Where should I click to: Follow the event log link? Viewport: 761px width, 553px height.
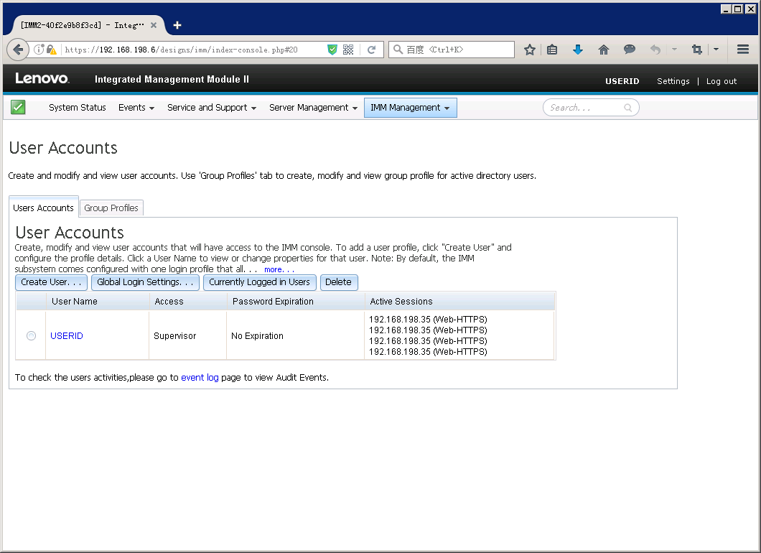(x=200, y=377)
